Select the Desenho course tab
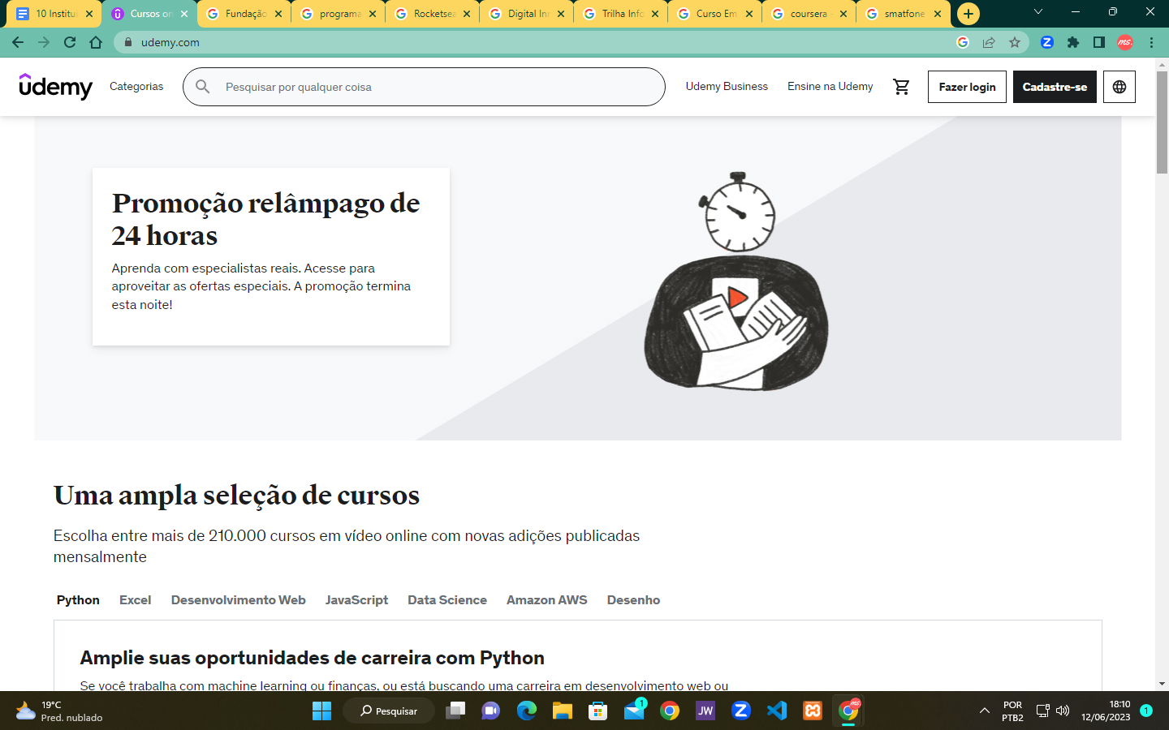1169x730 pixels. click(x=634, y=600)
